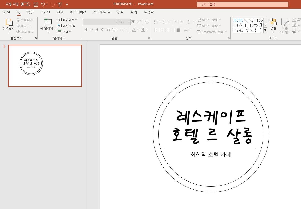The image size is (301, 209).
Task: Select the Format Painter (서식 복사)
Action: pyautogui.click(x=25, y=32)
